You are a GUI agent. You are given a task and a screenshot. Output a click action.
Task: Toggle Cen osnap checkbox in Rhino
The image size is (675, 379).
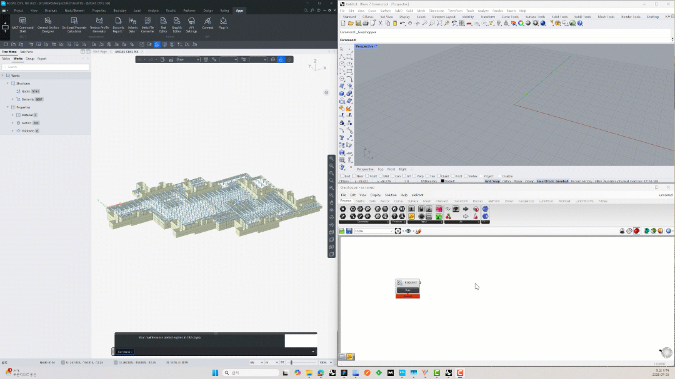(x=393, y=176)
